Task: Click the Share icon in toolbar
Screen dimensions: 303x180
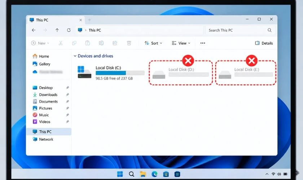Action: click(x=115, y=43)
